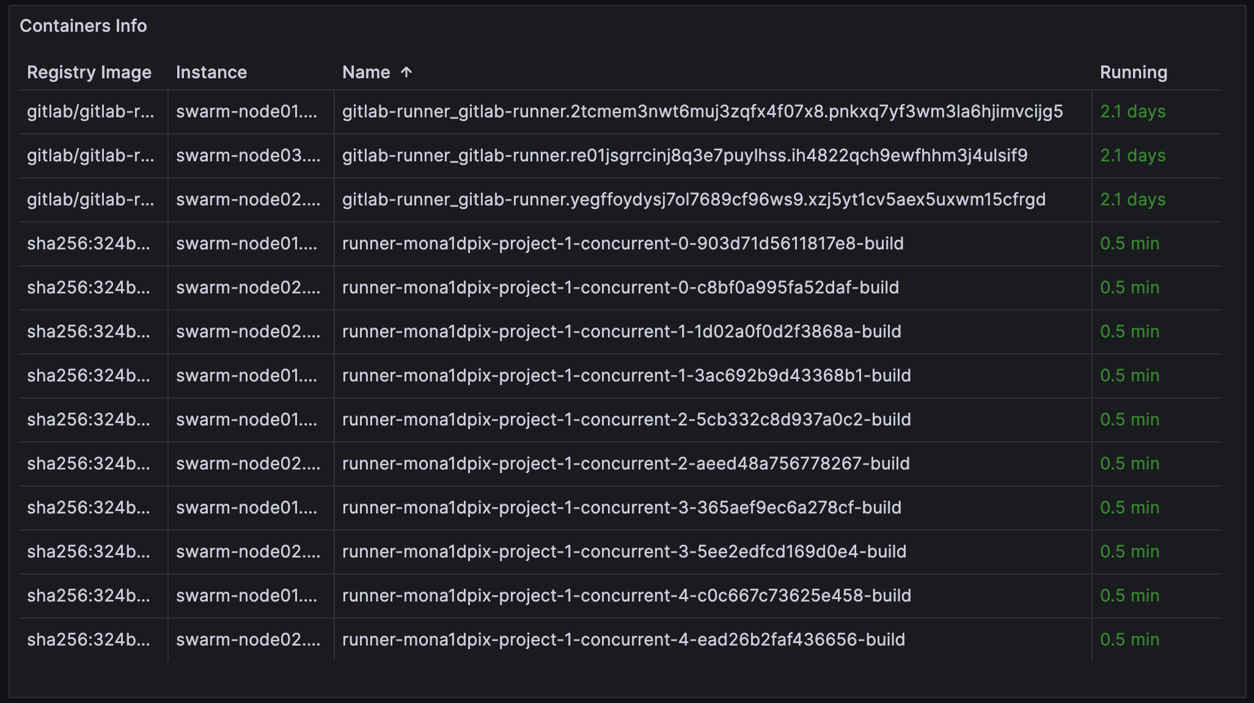Open the Containers Info panel title menu

point(83,26)
